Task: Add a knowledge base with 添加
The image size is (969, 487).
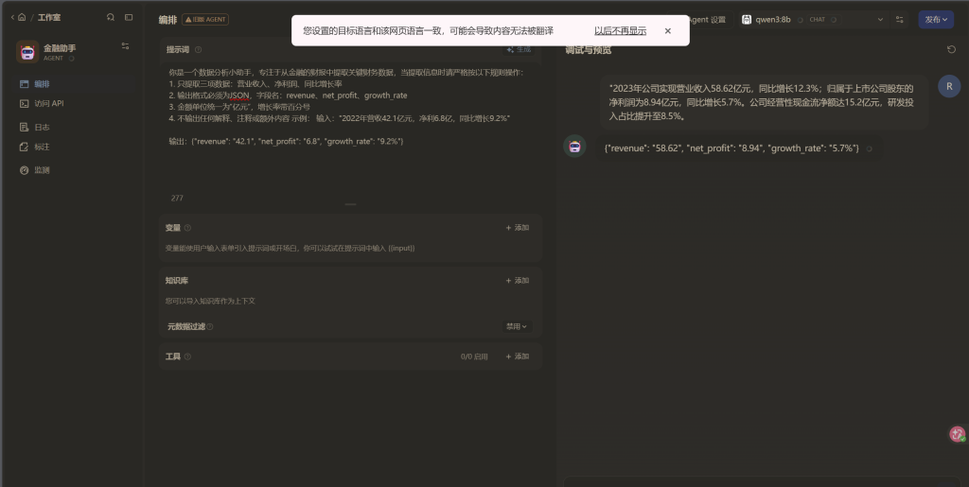Action: 518,281
